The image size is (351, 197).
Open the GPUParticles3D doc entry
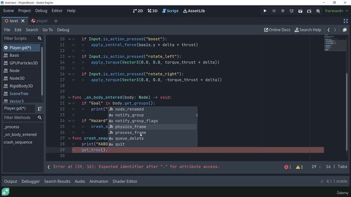coord(22,63)
